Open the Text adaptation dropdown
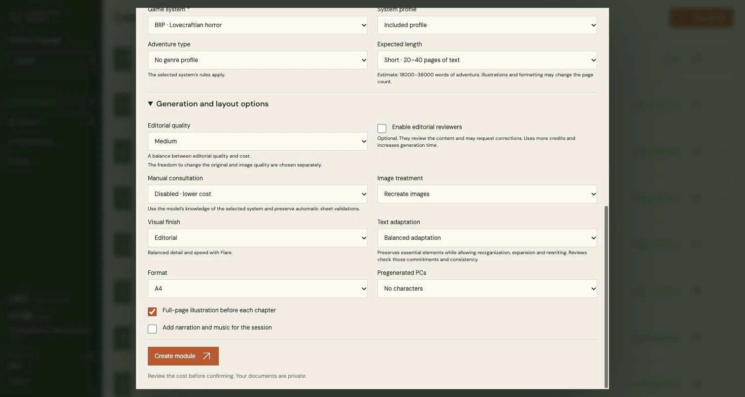 point(487,238)
